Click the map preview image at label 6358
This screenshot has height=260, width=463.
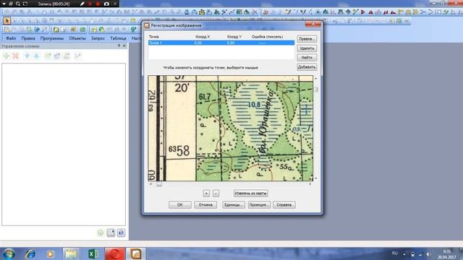point(179,151)
